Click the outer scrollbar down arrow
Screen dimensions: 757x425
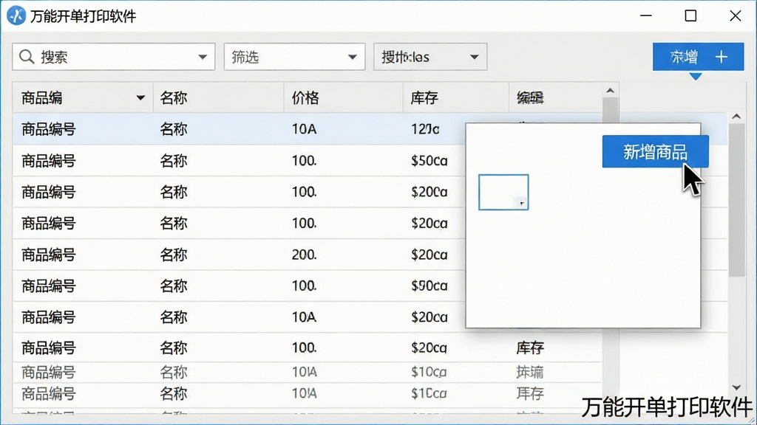coord(736,387)
